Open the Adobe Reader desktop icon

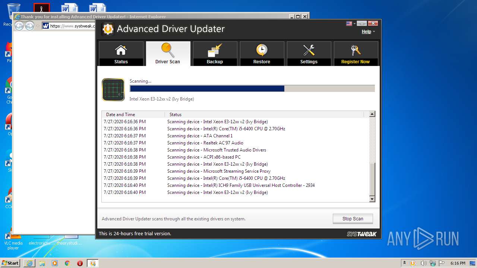(x=42, y=8)
